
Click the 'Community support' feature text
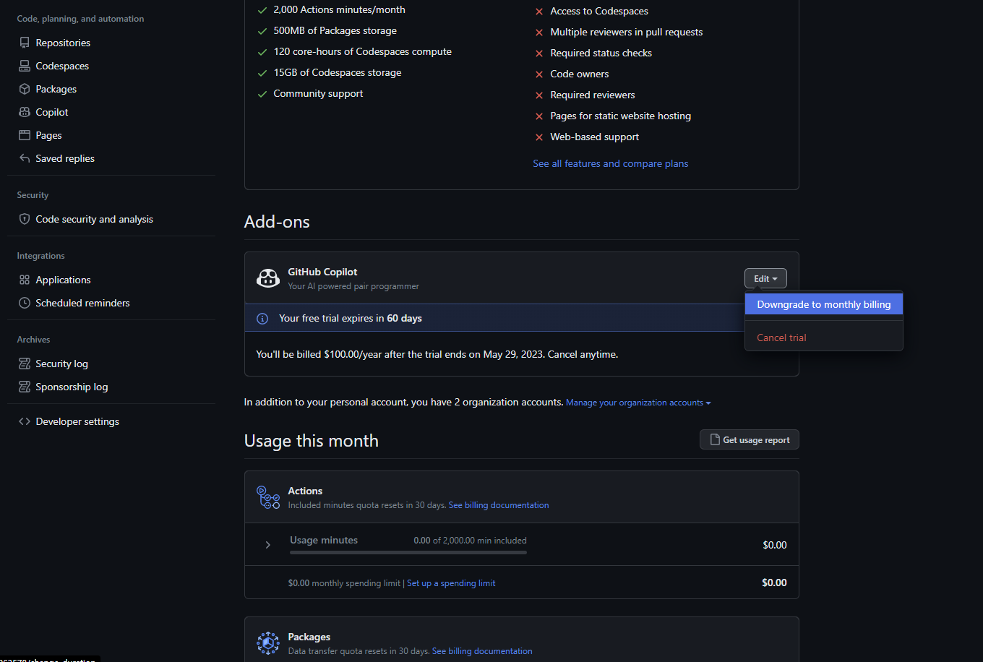[x=318, y=93]
